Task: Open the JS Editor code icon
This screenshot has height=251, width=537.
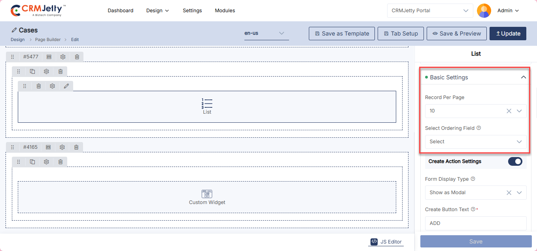Action: (374, 242)
